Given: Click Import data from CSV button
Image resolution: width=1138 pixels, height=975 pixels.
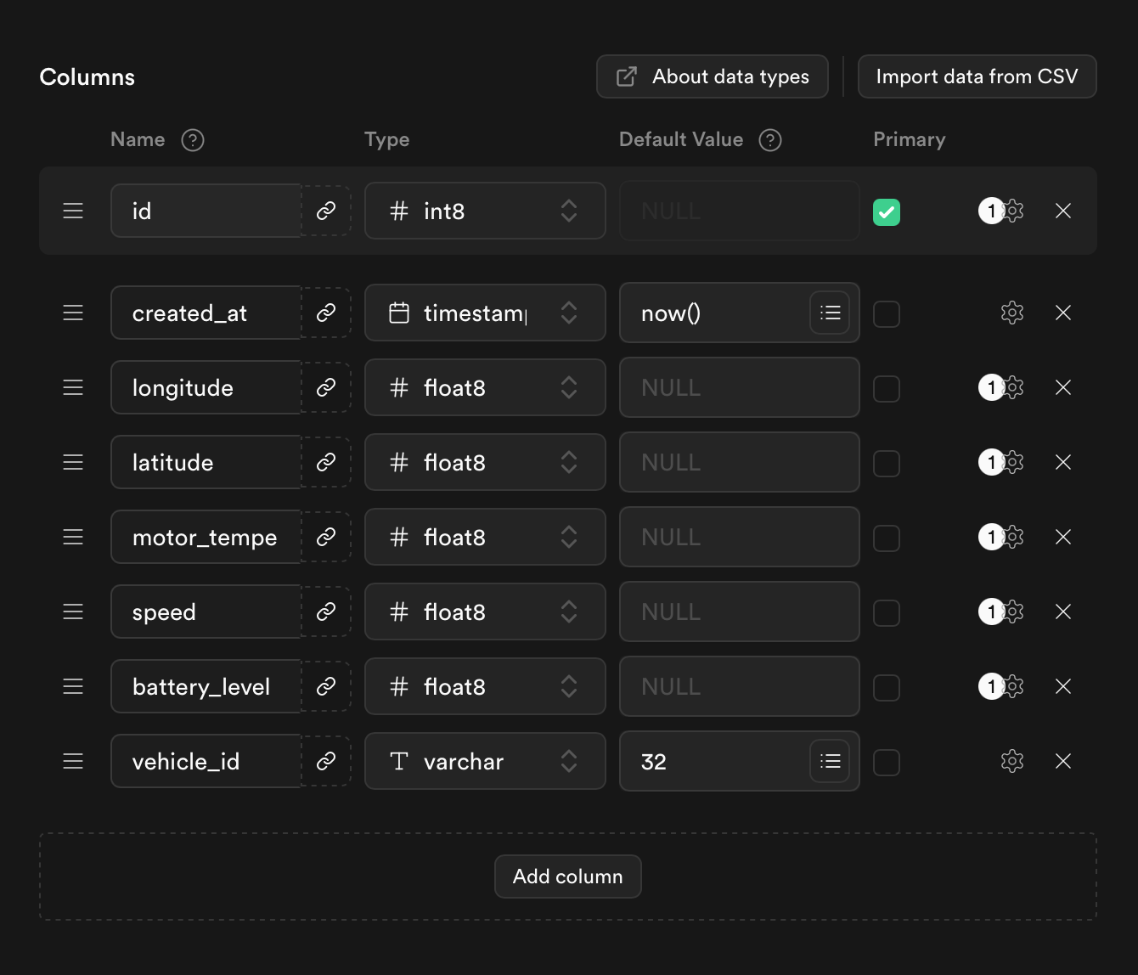Looking at the screenshot, I should 977,76.
